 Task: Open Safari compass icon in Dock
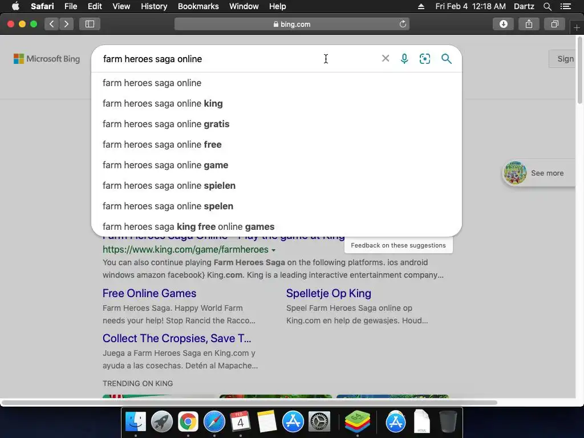(x=214, y=421)
